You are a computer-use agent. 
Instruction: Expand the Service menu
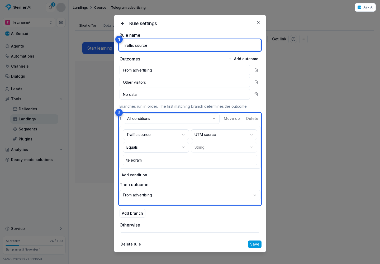[x=34, y=229]
